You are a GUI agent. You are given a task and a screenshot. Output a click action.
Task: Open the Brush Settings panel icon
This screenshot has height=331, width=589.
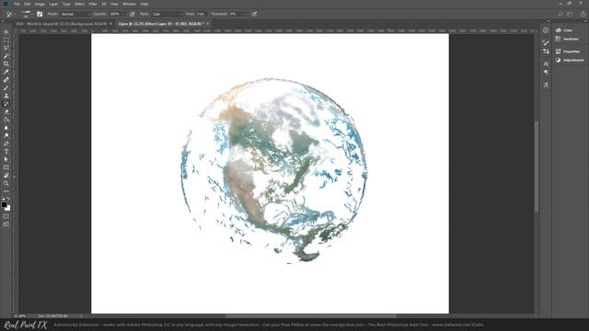pos(546,51)
